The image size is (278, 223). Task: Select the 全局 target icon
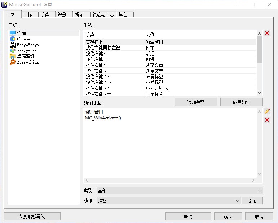point(13,33)
